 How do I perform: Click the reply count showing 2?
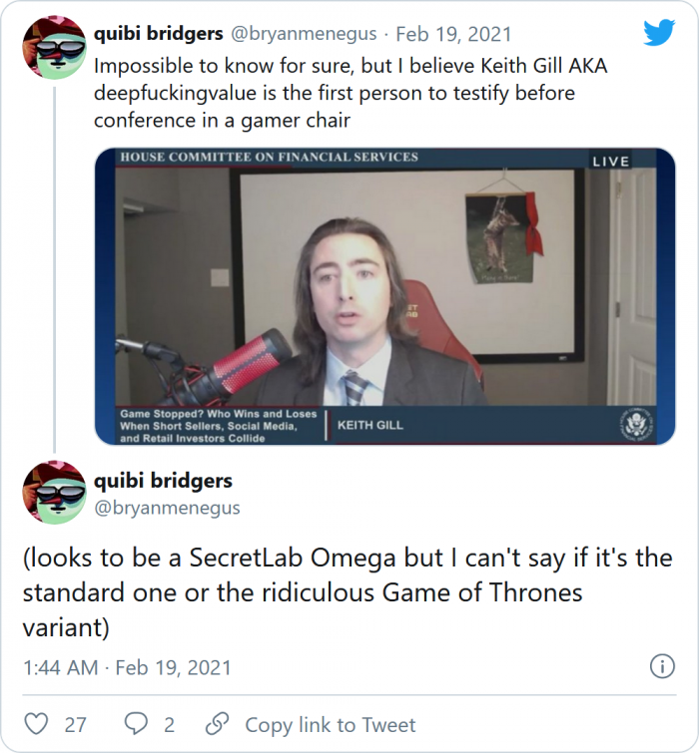tap(169, 725)
